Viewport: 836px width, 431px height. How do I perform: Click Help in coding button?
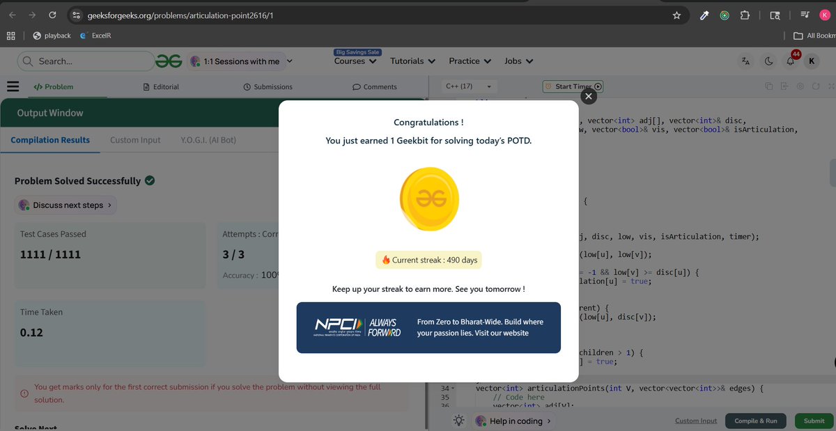515,421
